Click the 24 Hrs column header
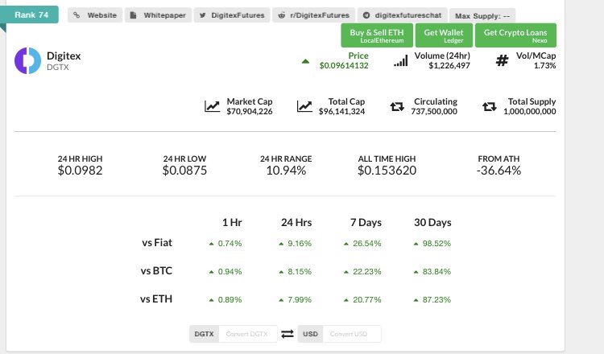This screenshot has height=354, width=604. click(296, 222)
